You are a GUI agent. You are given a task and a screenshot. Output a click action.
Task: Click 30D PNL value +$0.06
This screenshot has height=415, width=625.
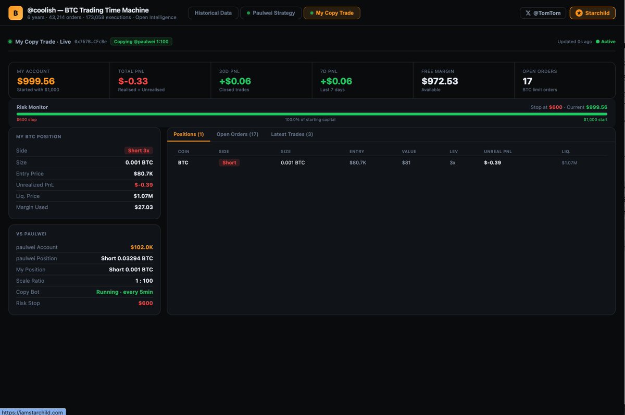pos(235,81)
